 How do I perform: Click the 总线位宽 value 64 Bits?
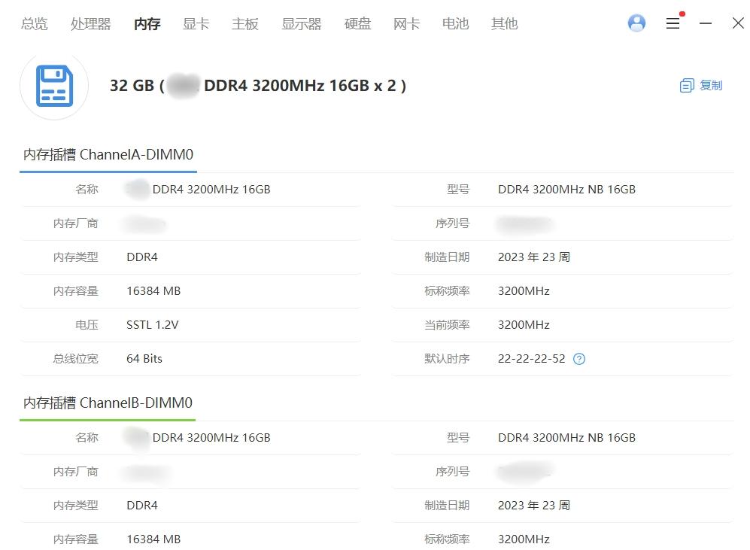pyautogui.click(x=144, y=359)
